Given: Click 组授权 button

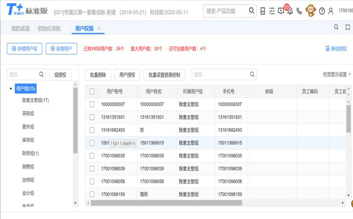Looking at the screenshot, I should pos(61,75).
